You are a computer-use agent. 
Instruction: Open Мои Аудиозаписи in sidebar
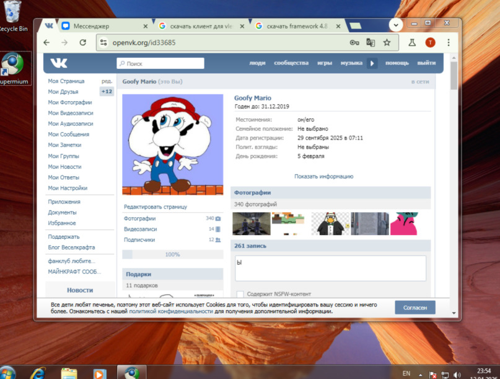(x=71, y=123)
